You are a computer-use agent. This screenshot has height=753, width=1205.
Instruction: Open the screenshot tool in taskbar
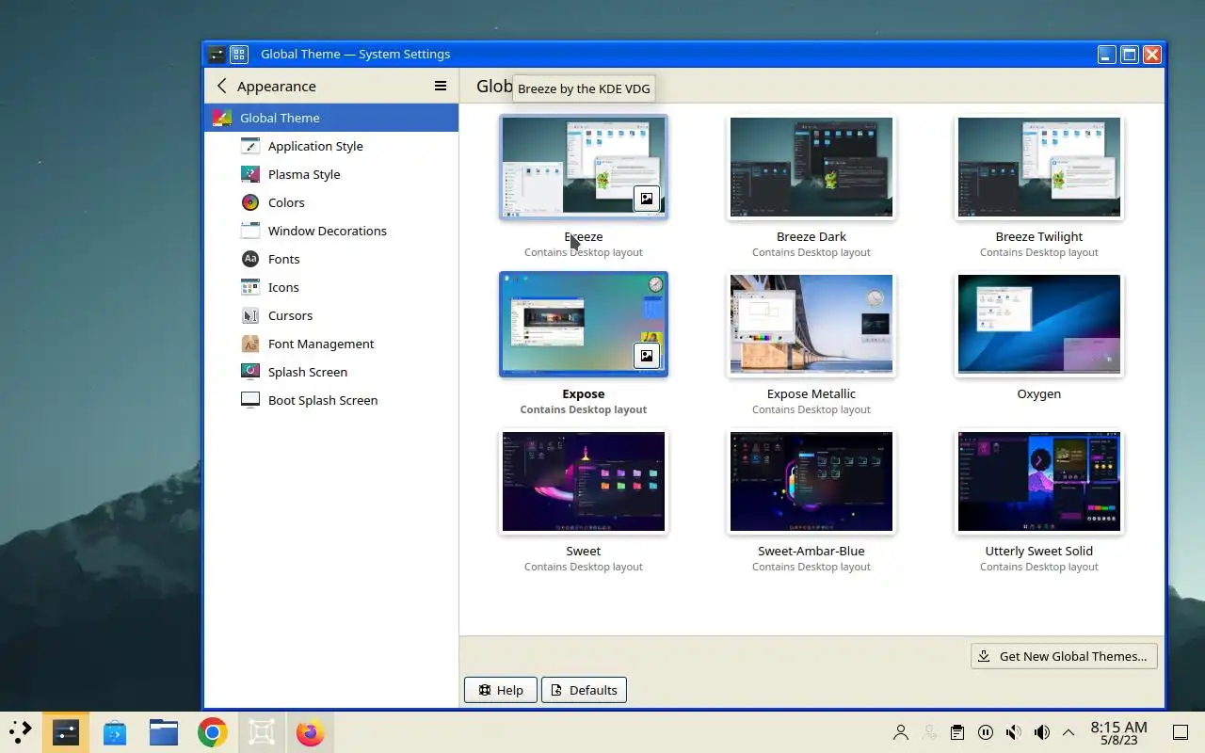pos(262,732)
